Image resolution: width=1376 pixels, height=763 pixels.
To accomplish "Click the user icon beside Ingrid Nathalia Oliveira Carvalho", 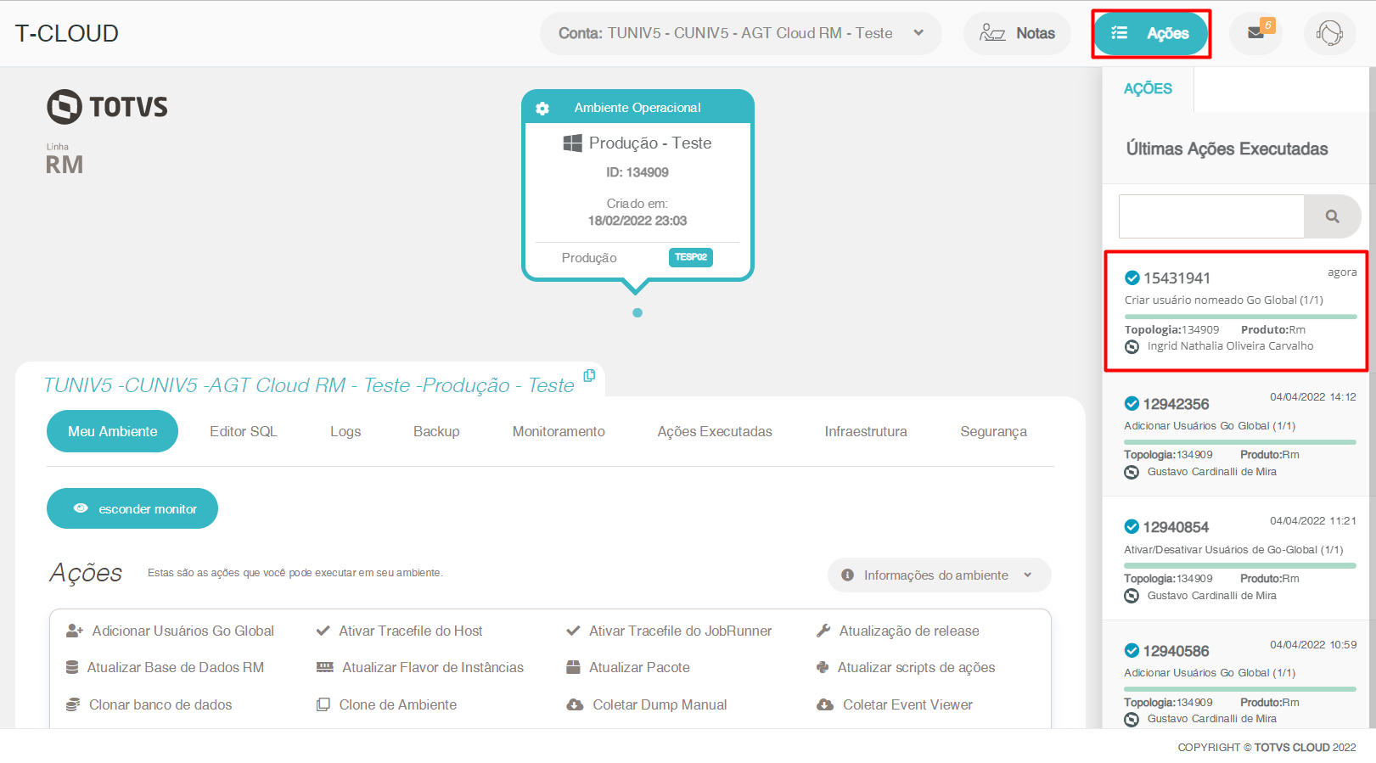I will (1132, 346).
